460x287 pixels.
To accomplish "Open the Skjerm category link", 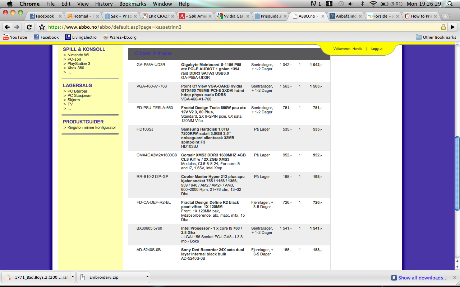I will (74, 100).
